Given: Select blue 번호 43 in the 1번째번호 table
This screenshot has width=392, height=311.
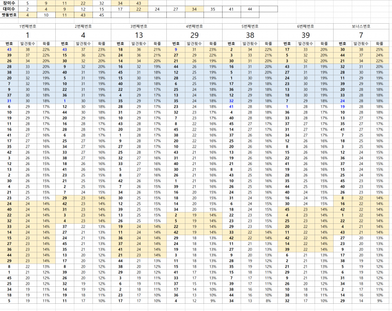Looking at the screenshot, I should pyautogui.click(x=9, y=50).
